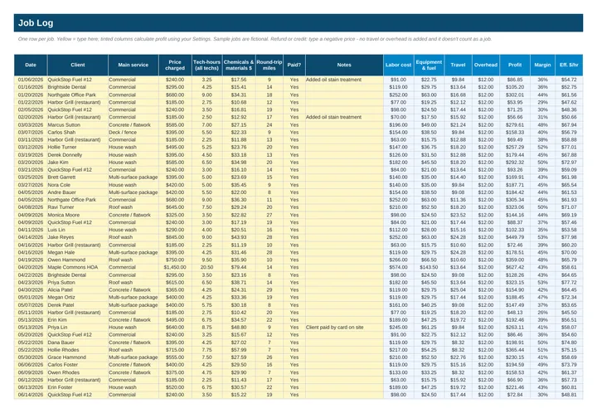Click the Eff. $/hr column header
The image size is (597, 413).
(x=569, y=65)
